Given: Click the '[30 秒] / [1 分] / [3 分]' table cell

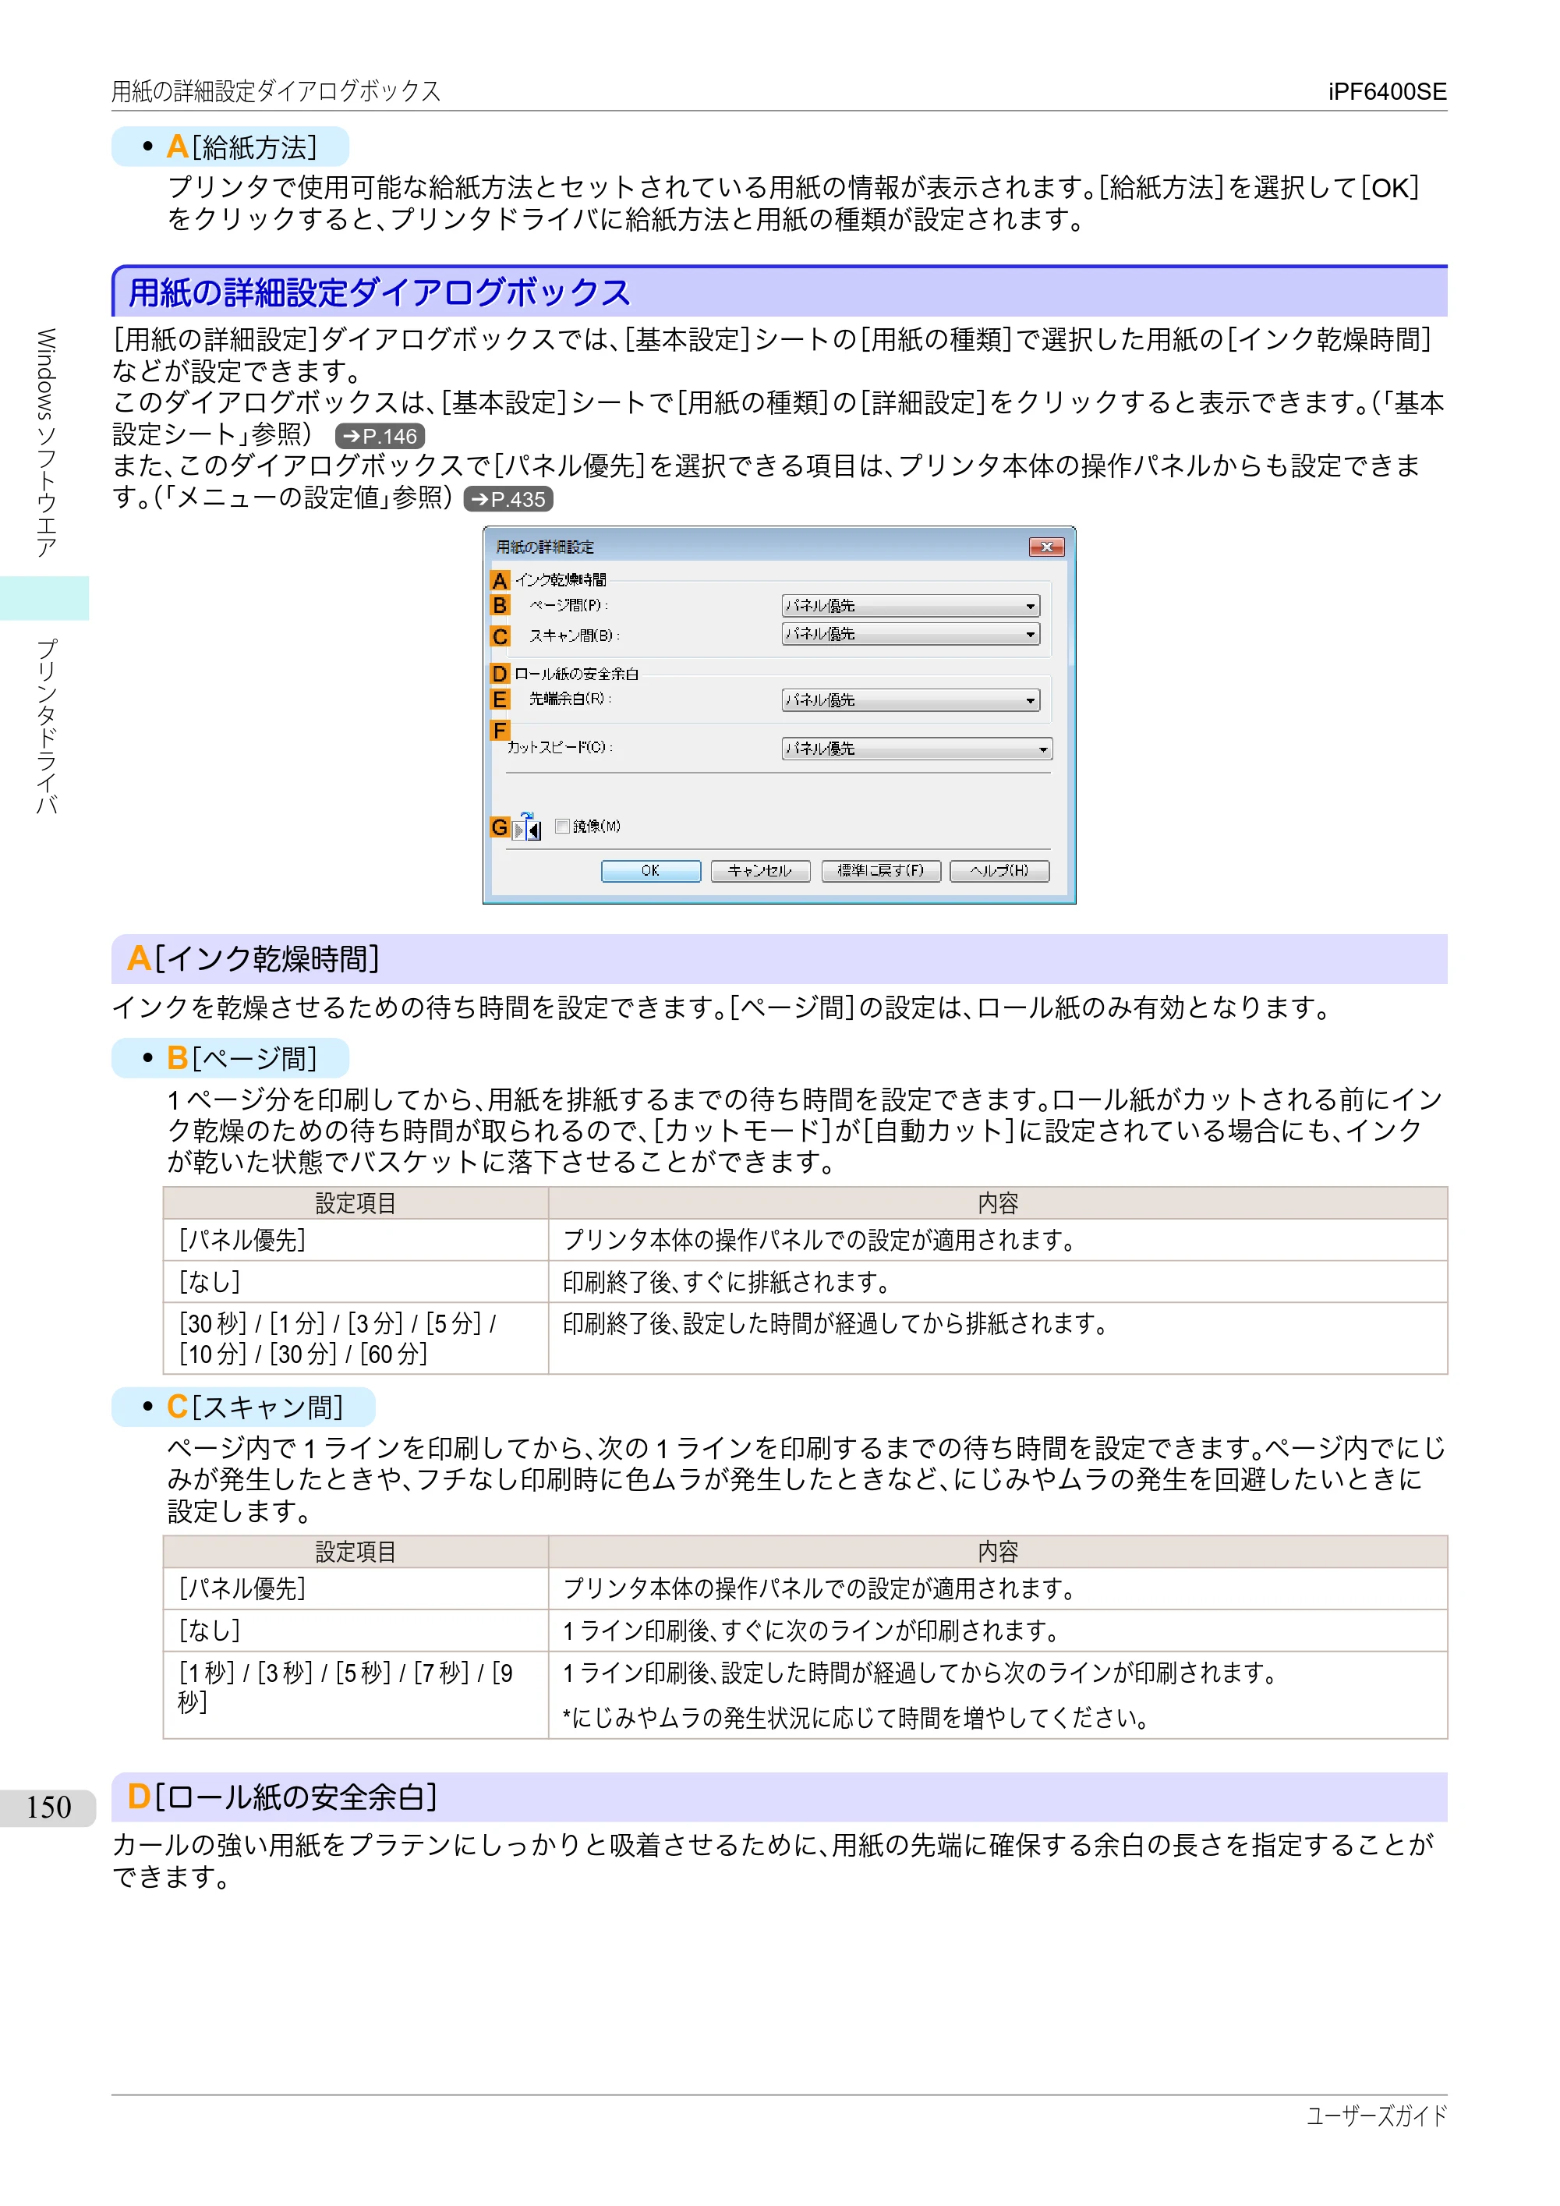Looking at the screenshot, I should (356, 1338).
